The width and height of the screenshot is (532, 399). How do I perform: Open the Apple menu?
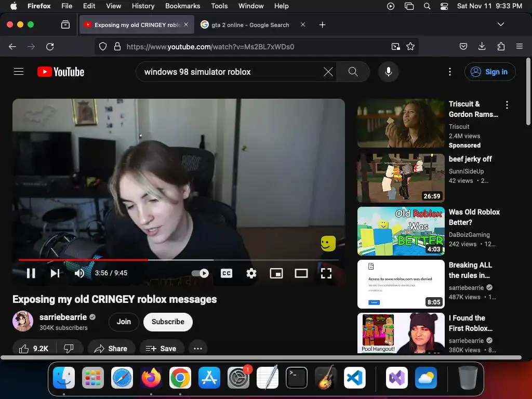pyautogui.click(x=14, y=6)
